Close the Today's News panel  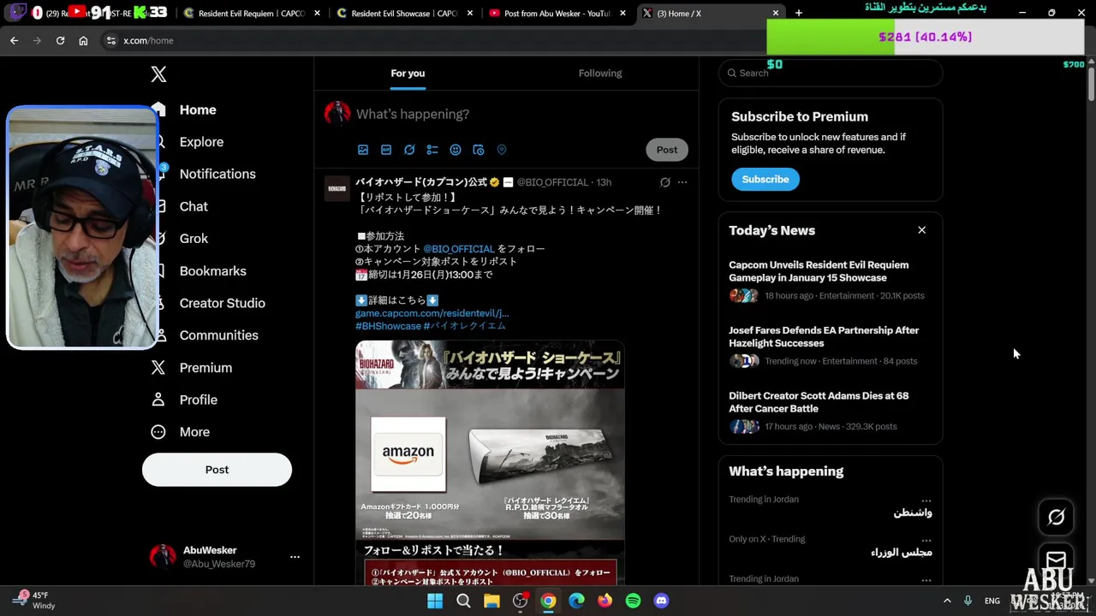[922, 230]
